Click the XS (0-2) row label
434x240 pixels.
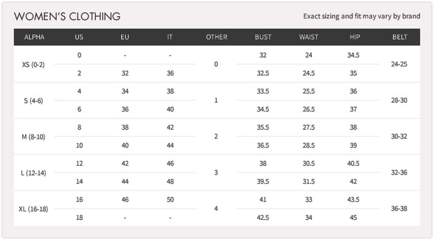(33, 64)
